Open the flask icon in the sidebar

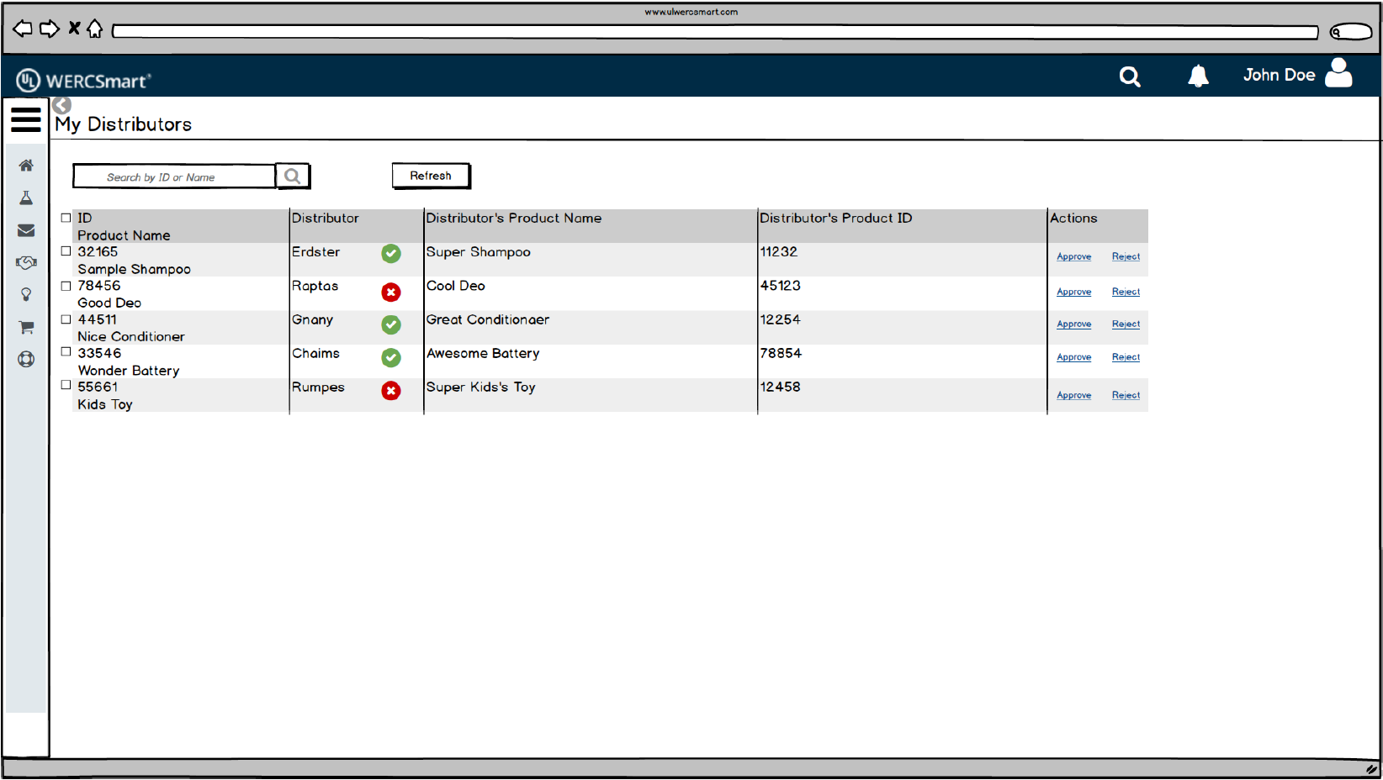coord(26,198)
